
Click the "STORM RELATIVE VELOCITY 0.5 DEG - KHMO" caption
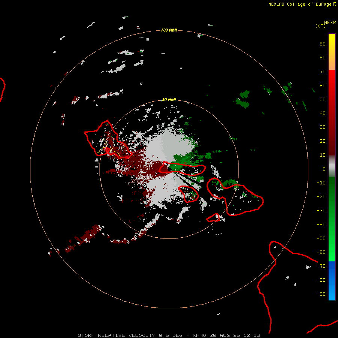click(x=142, y=335)
